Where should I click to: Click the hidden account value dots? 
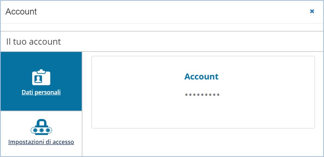click(x=202, y=95)
